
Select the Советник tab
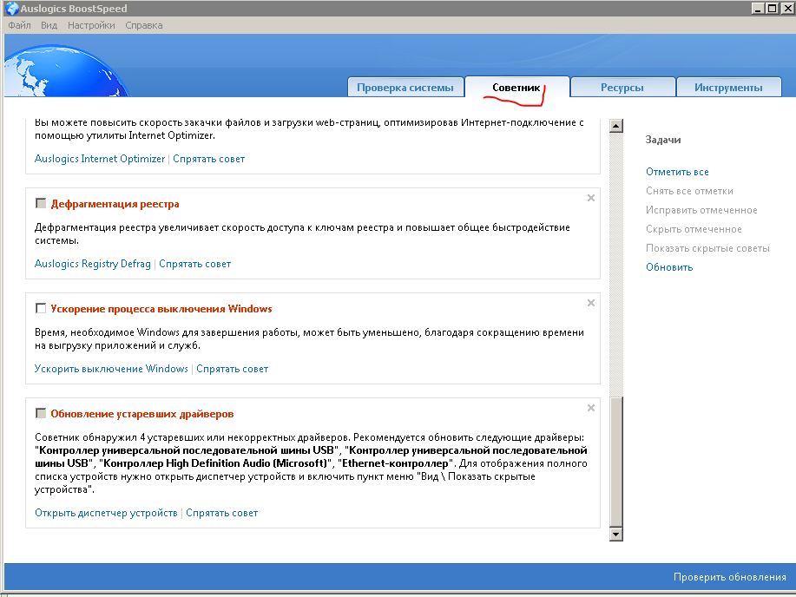coord(516,88)
